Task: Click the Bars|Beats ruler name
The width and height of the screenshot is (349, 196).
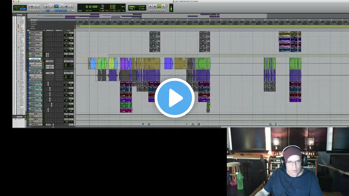Action: point(34,20)
